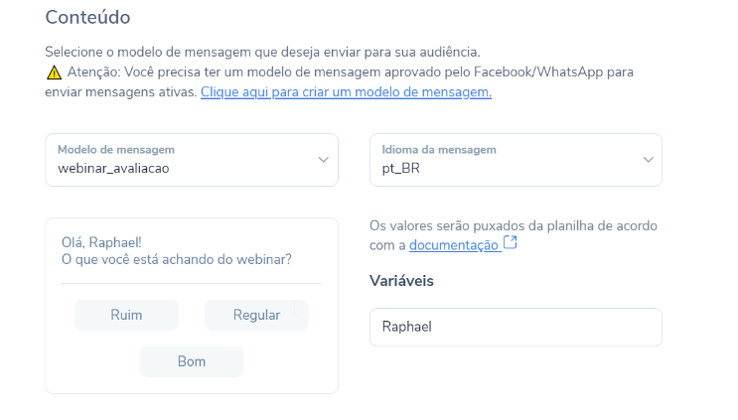Click the external link icon beside documentação
738x420 pixels.
coord(511,242)
